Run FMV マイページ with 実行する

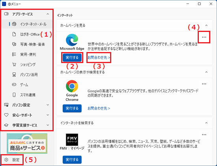(72, 160)
